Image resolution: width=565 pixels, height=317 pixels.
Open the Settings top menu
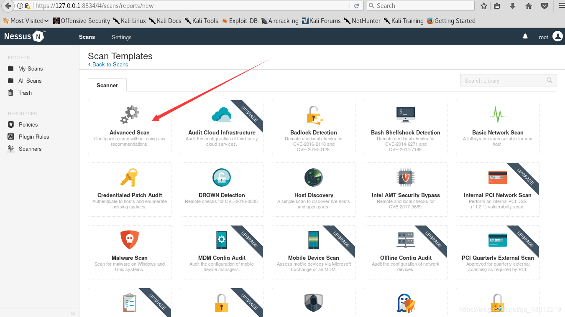pyautogui.click(x=121, y=37)
